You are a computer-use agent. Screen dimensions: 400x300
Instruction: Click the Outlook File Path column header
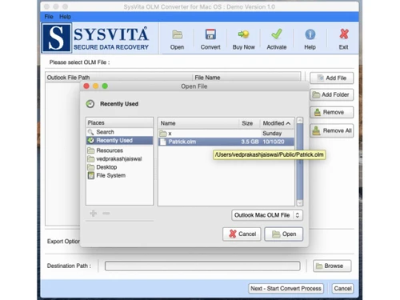(x=118, y=78)
